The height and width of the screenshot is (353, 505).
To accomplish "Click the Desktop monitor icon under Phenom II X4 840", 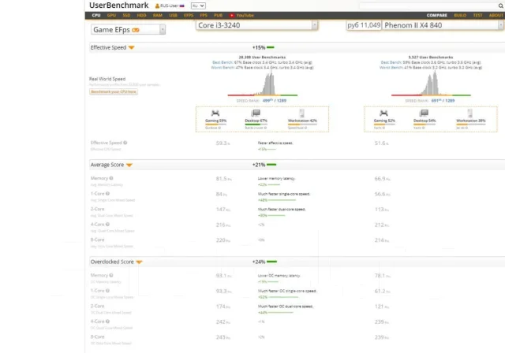I will pos(425,113).
